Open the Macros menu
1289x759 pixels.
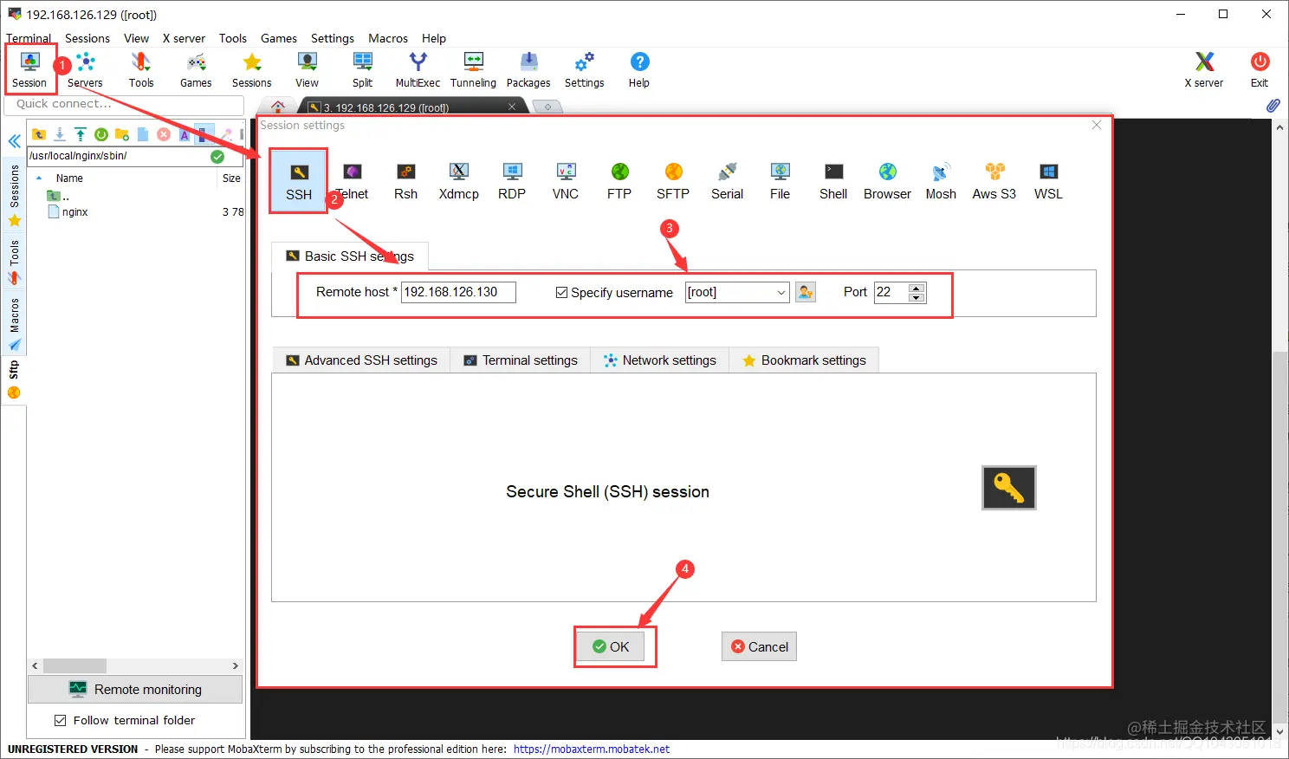[388, 38]
